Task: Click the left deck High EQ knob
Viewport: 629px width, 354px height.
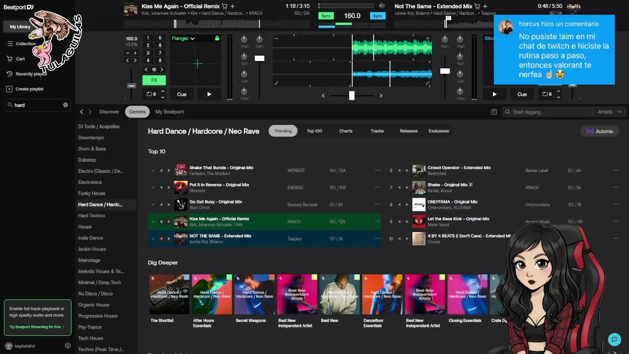Action: point(244,39)
